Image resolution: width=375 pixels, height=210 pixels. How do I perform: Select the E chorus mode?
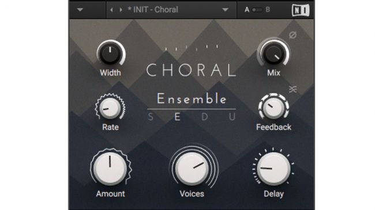(177, 117)
